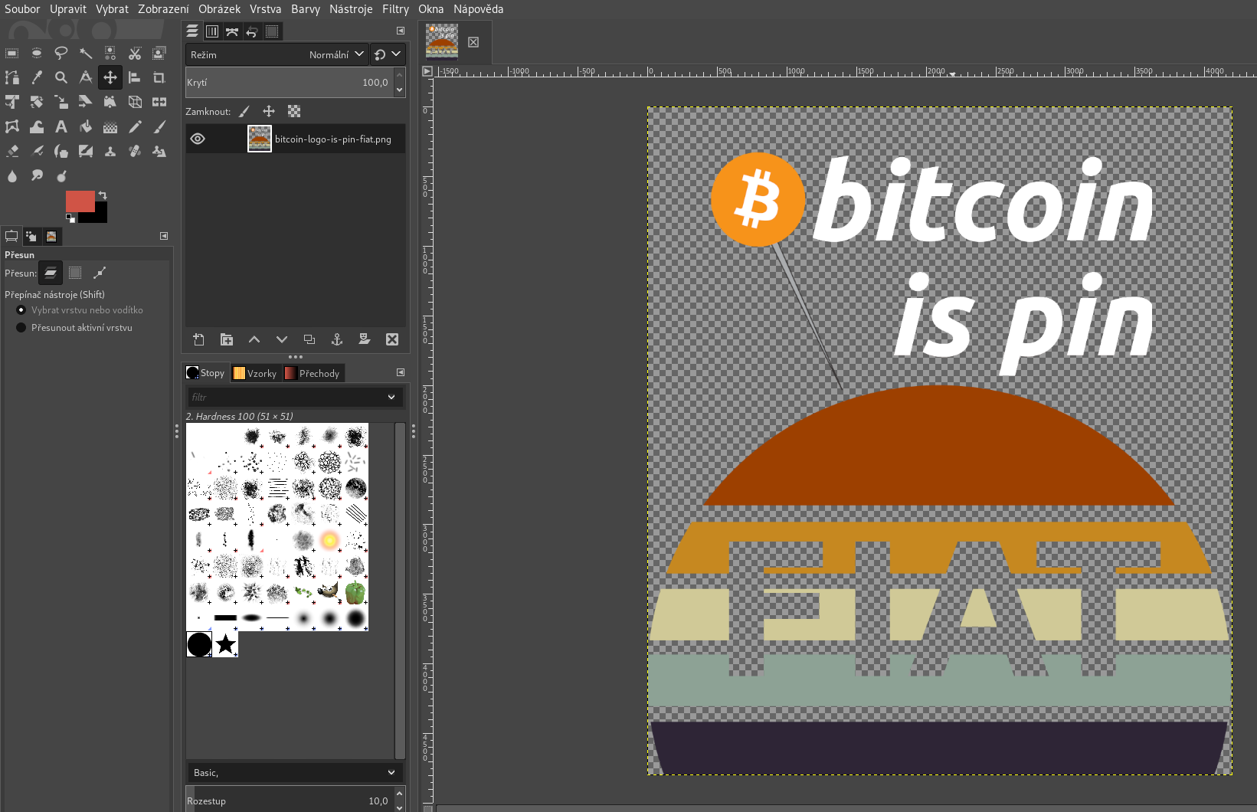The width and height of the screenshot is (1257, 812).
Task: Open the Barvy menu
Action: coord(306,9)
